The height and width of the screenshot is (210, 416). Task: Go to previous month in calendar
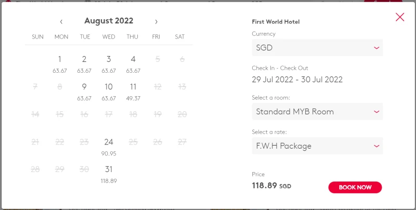click(61, 22)
